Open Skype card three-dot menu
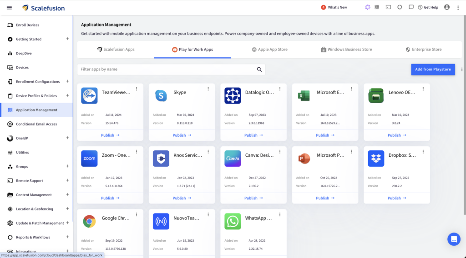The height and width of the screenshot is (258, 466). click(208, 89)
